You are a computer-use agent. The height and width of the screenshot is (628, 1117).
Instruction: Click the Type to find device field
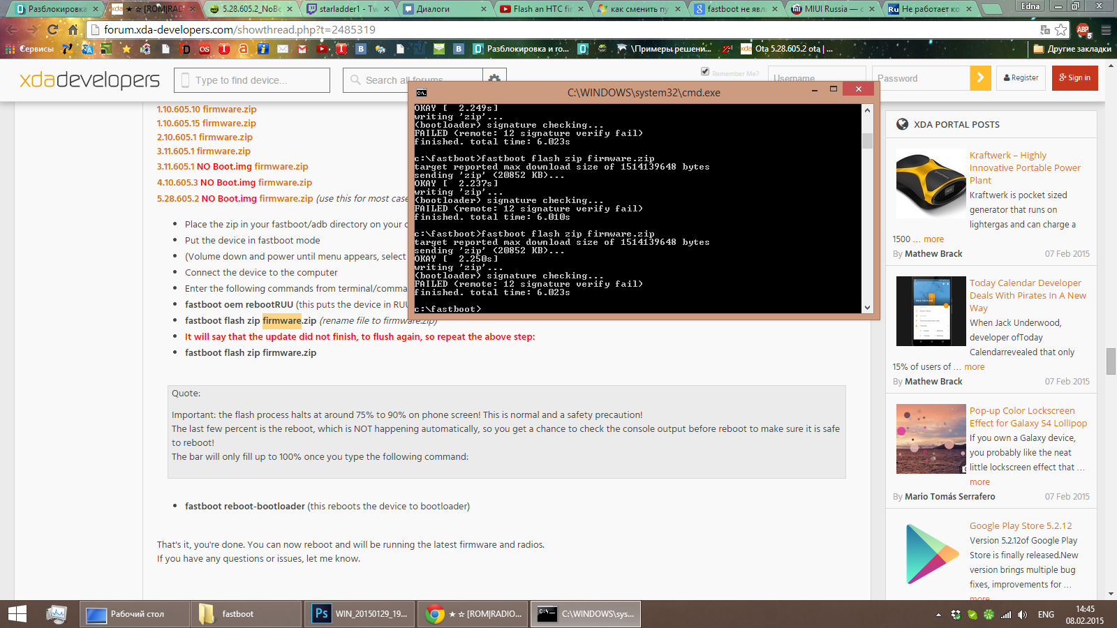pos(252,80)
